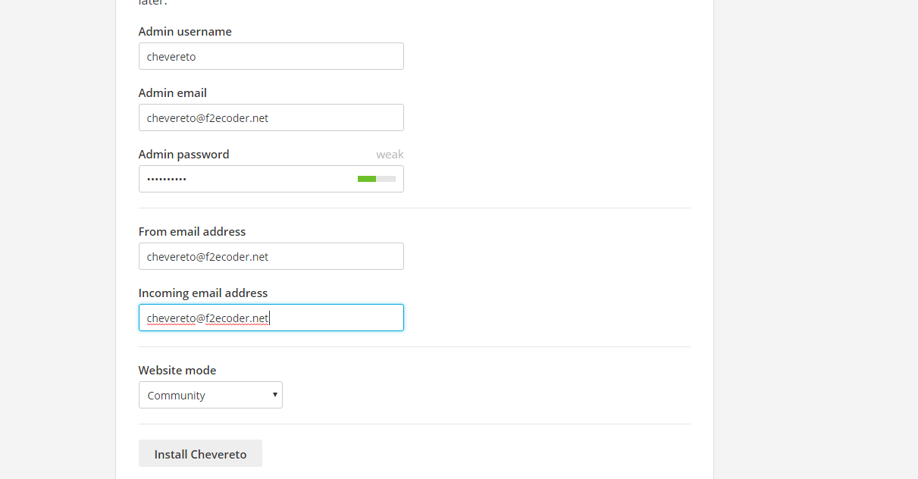Click the 'weak' password strength label
Screen dimensions: 918x479
[x=390, y=155]
